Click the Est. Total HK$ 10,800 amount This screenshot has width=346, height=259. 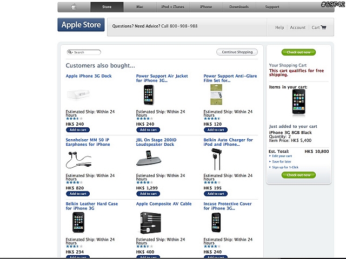317,152
